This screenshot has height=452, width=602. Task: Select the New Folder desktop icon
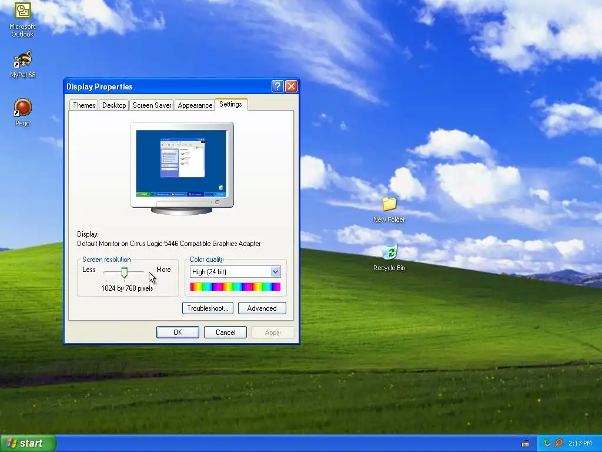tap(389, 210)
